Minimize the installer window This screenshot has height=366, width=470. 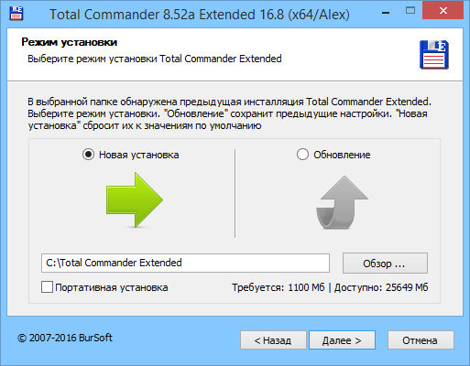tap(386, 13)
